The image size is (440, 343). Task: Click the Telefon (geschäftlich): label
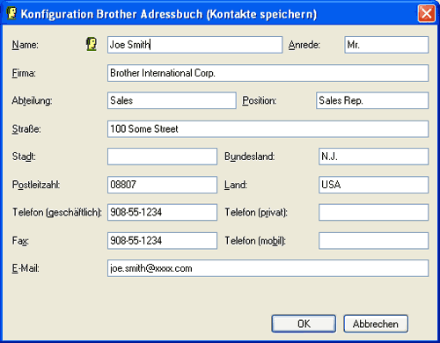[57, 212]
